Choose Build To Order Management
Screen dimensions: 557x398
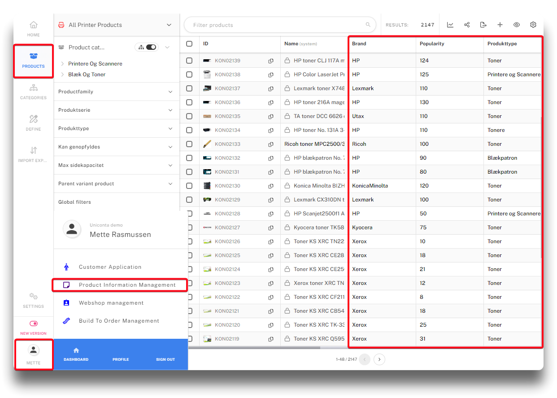tap(119, 321)
